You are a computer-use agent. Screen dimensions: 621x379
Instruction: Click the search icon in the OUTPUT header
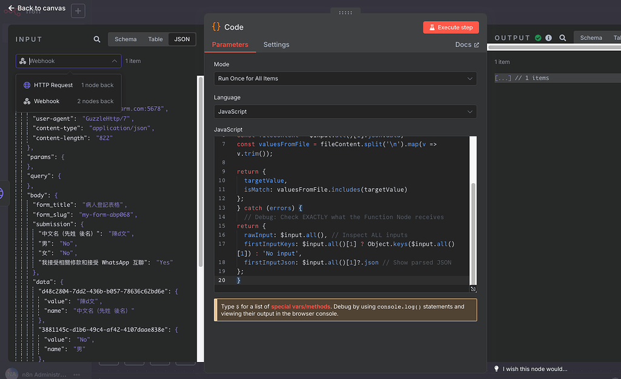point(563,37)
